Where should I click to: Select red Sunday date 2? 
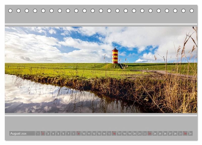[x=43, y=133]
